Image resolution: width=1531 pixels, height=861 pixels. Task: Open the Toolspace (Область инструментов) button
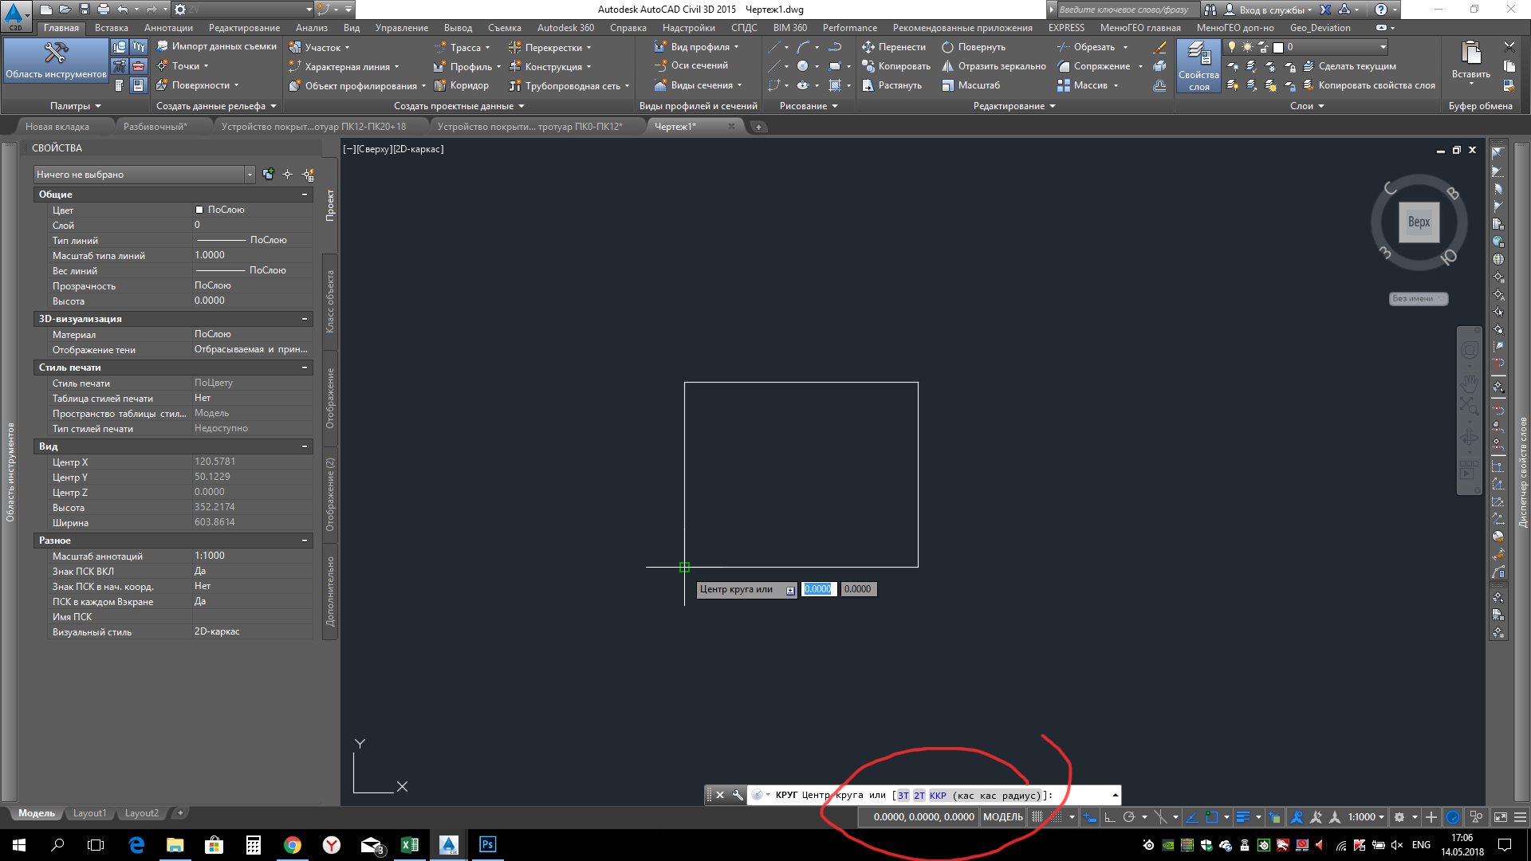[x=56, y=60]
